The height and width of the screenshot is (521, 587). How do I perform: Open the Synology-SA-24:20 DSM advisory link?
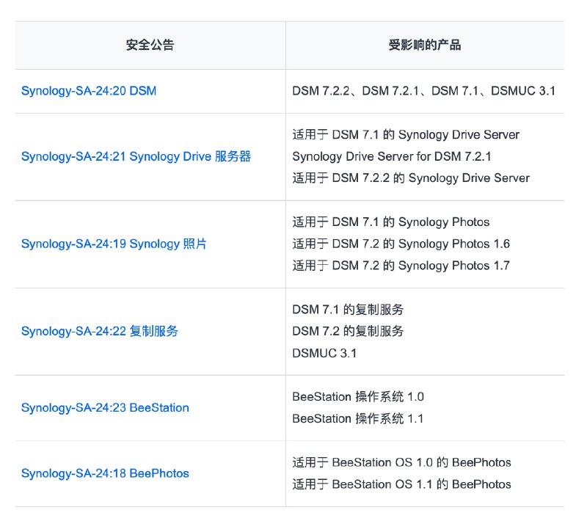[x=88, y=92]
